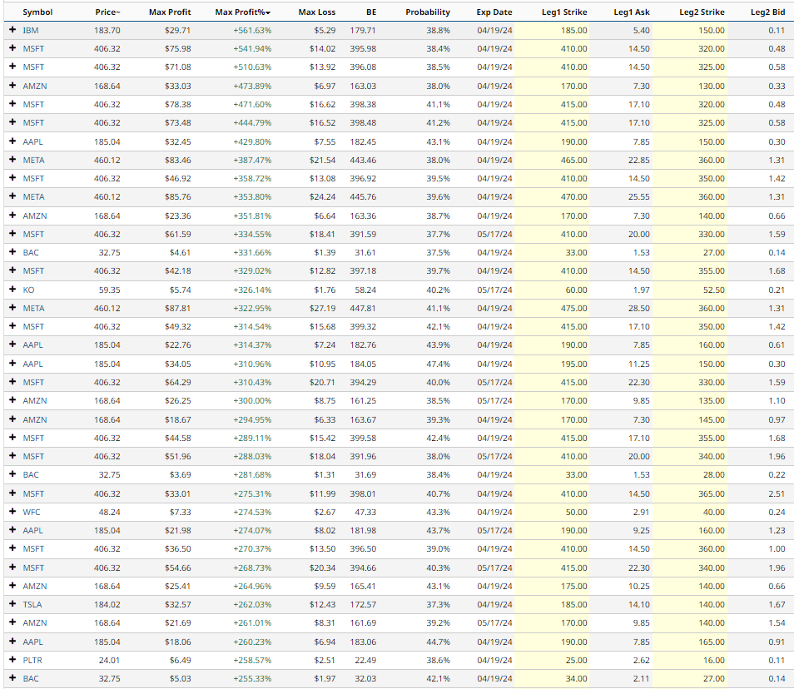794x689 pixels.
Task: Open BAC link in $3.69 profit row
Action: (31, 475)
